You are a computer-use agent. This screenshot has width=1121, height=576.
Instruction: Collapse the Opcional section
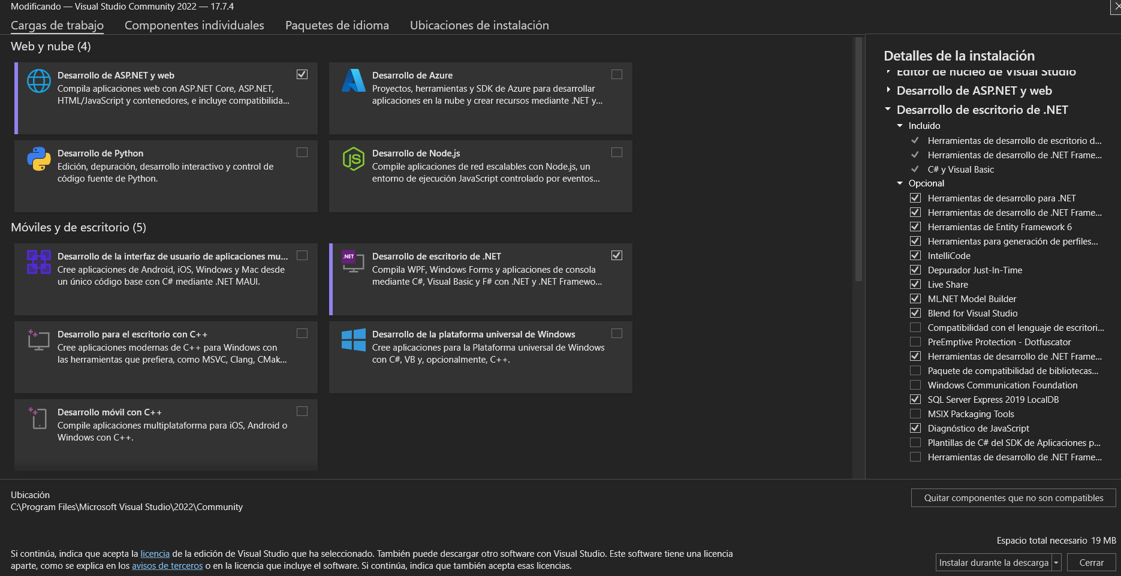click(x=900, y=183)
